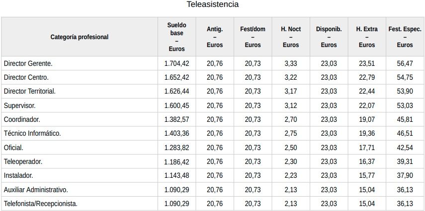Click the Instalador H. Extra value 15,77
Screen dimensions: 425x211
click(367, 176)
